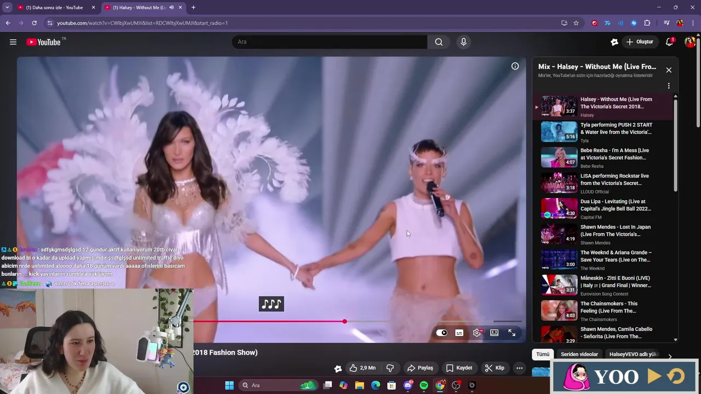Install app icon in address bar
This screenshot has height=394, width=701.
coord(564,23)
